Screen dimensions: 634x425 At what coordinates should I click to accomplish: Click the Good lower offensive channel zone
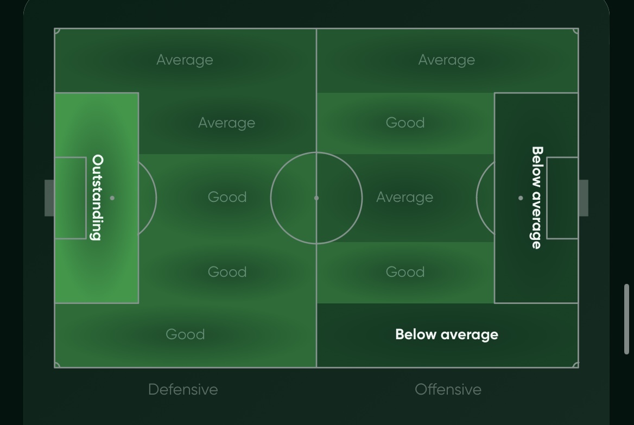[405, 271]
